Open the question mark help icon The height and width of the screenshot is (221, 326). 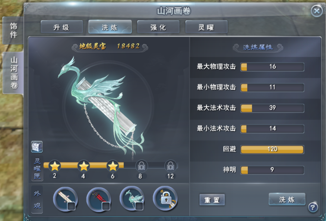coord(313,207)
